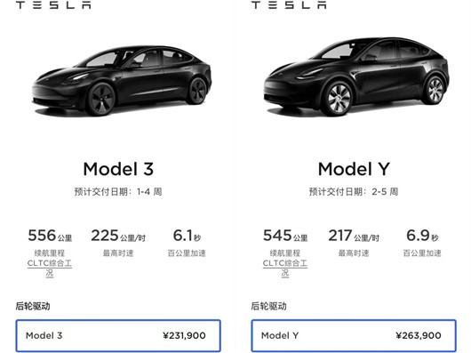Click the 6.9 second acceleration stat

coord(422,243)
